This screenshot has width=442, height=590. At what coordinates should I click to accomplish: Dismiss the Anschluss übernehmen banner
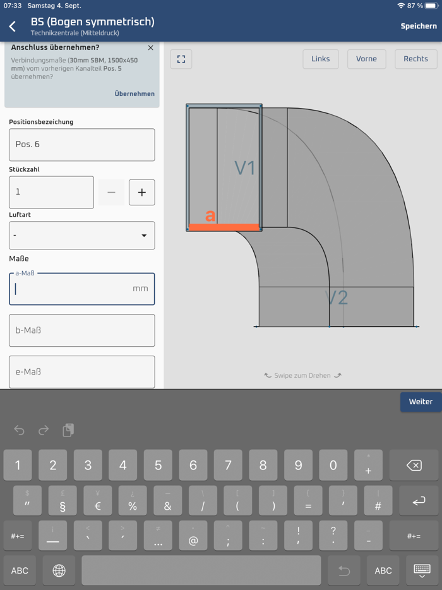pyautogui.click(x=150, y=48)
